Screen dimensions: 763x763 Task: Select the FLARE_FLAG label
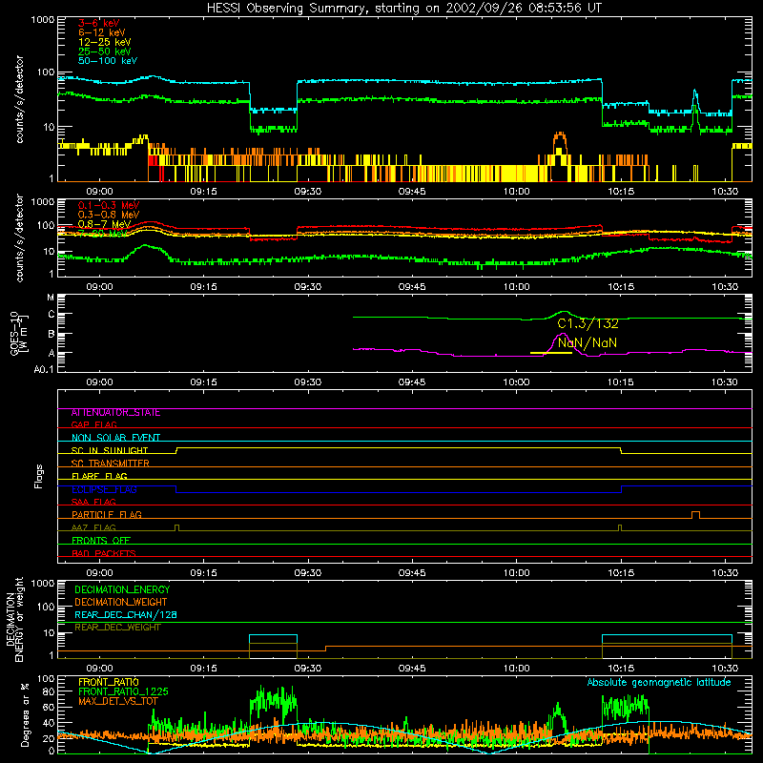[x=99, y=476]
